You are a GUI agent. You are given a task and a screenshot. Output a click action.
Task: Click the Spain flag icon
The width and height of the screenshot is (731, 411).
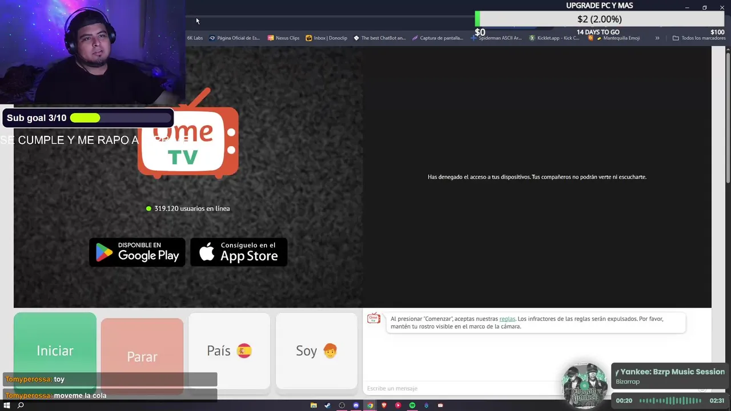pos(244,350)
